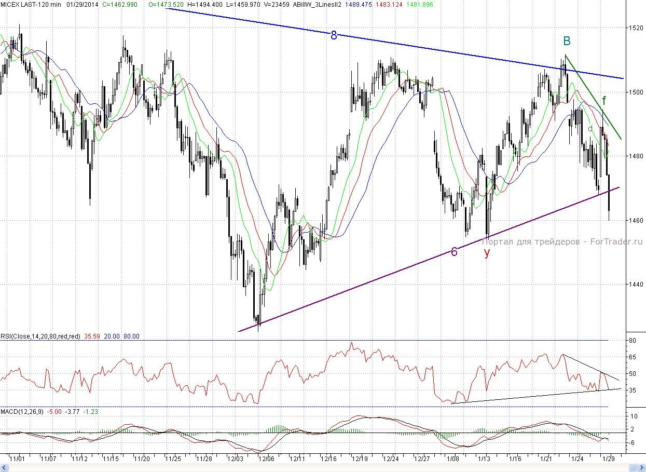This screenshot has height=472, width=646.
Task: Select the red wave label y
Action: pos(487,253)
